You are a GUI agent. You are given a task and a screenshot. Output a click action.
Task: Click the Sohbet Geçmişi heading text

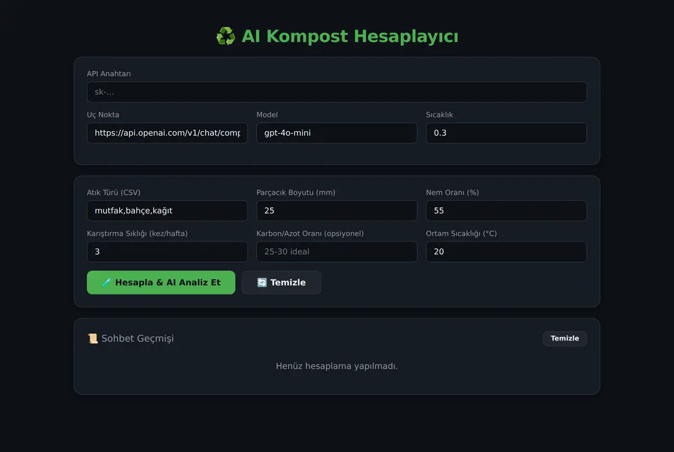click(x=138, y=339)
